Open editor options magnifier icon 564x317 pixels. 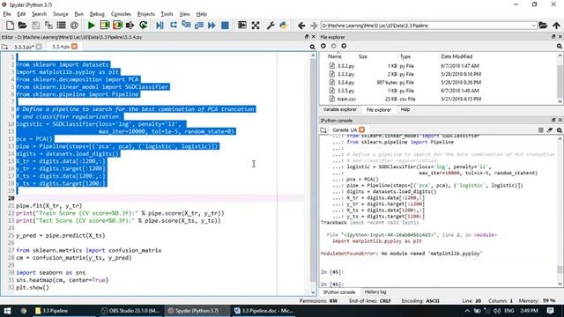pyautogui.click(x=312, y=47)
